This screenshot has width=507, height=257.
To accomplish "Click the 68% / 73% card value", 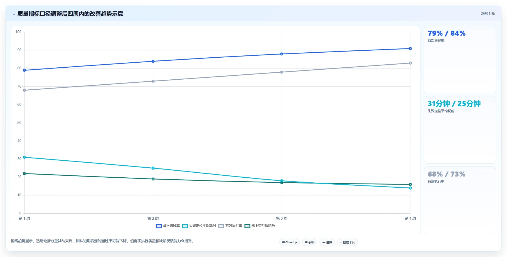I will tap(446, 174).
